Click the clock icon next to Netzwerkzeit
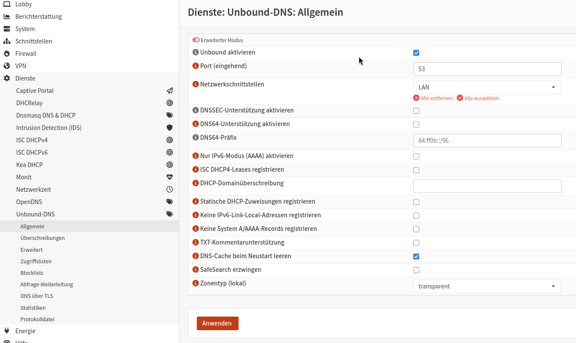 point(169,189)
